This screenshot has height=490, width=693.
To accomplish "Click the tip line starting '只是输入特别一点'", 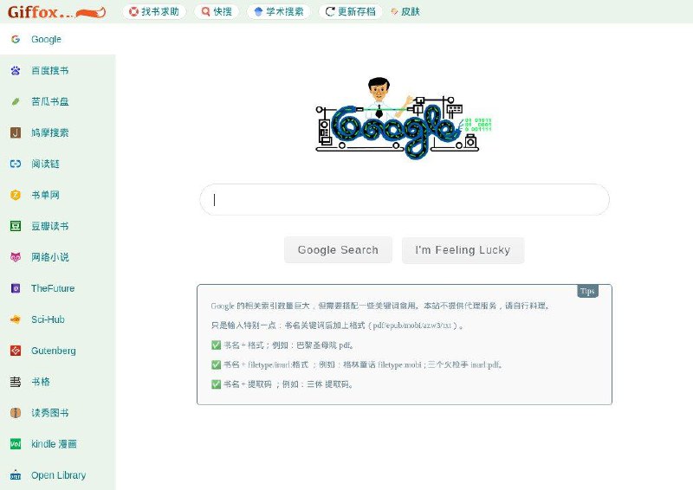I will 337,326.
